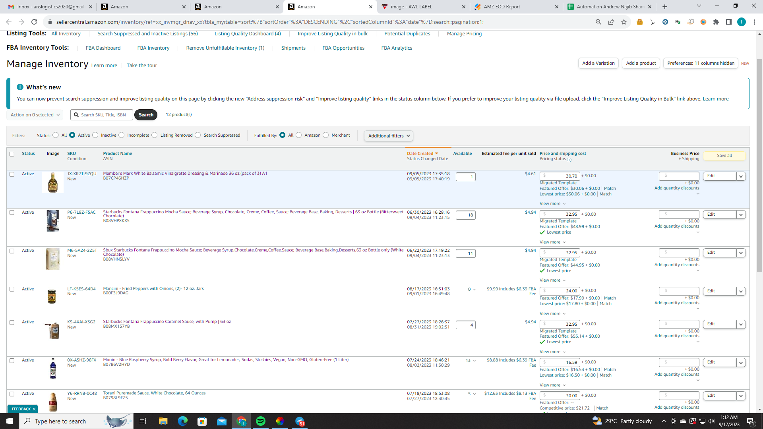Click the volume icon in the system tray
This screenshot has height=429, width=763.
[x=711, y=421]
